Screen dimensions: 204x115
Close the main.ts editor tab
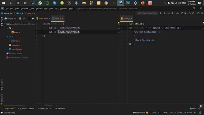63,19
